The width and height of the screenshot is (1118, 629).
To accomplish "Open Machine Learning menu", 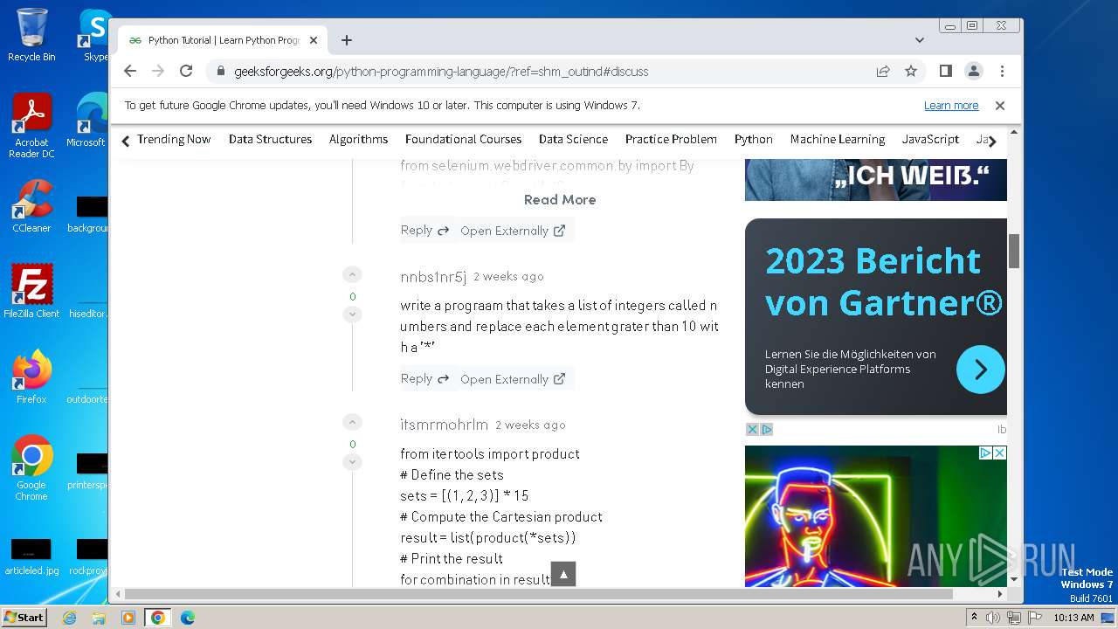I will click(838, 139).
